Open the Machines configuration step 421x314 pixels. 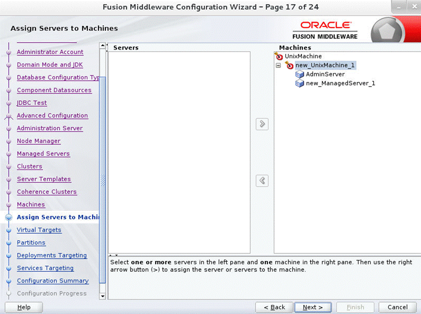(x=31, y=205)
